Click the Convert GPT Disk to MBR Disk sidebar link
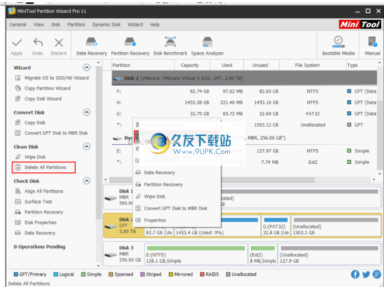This screenshot has height=287, width=384. [56, 133]
